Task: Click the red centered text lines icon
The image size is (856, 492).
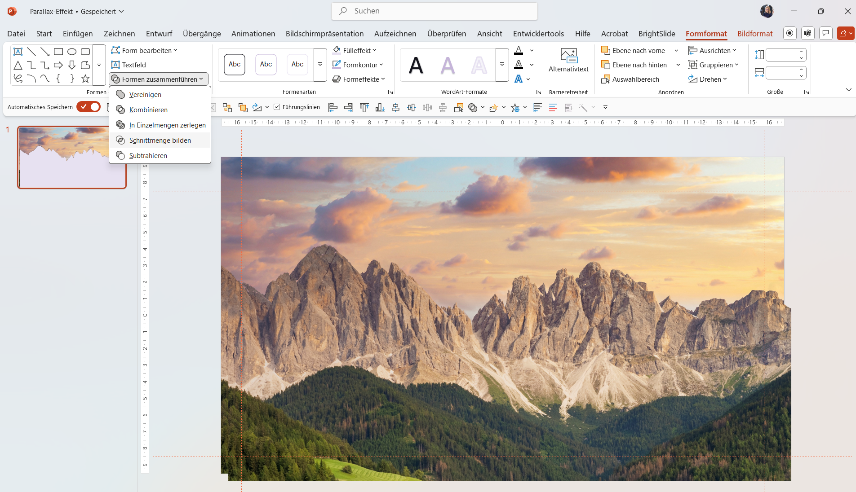Action: [x=553, y=107]
